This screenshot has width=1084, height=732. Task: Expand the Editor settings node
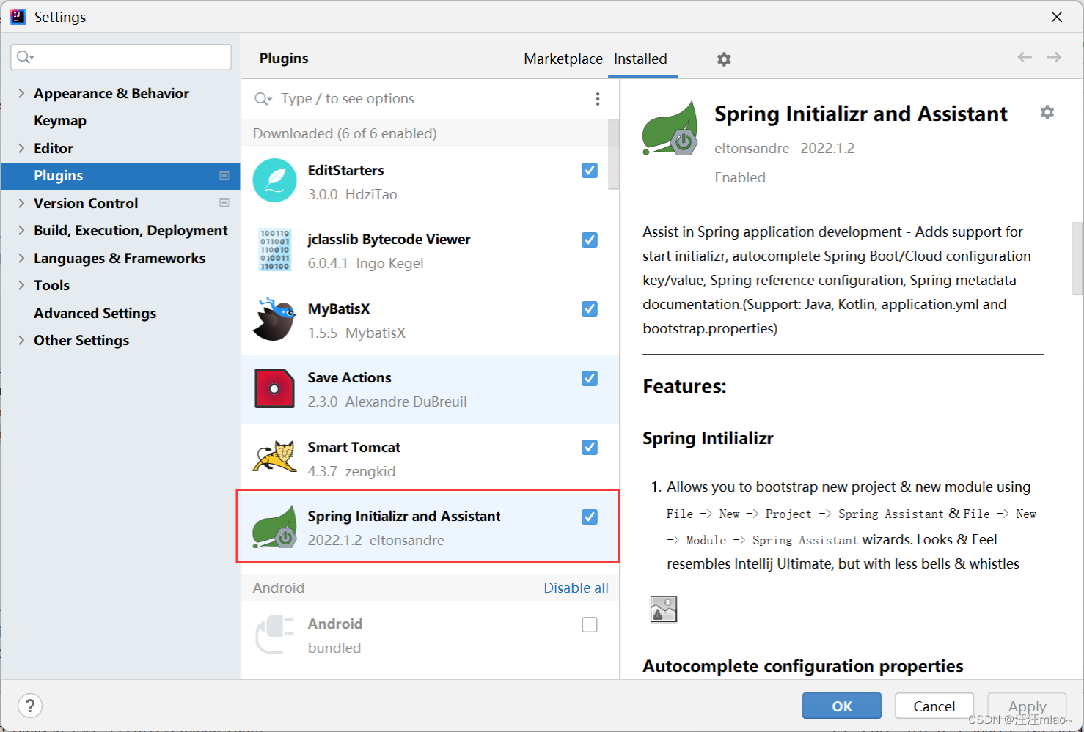click(21, 148)
